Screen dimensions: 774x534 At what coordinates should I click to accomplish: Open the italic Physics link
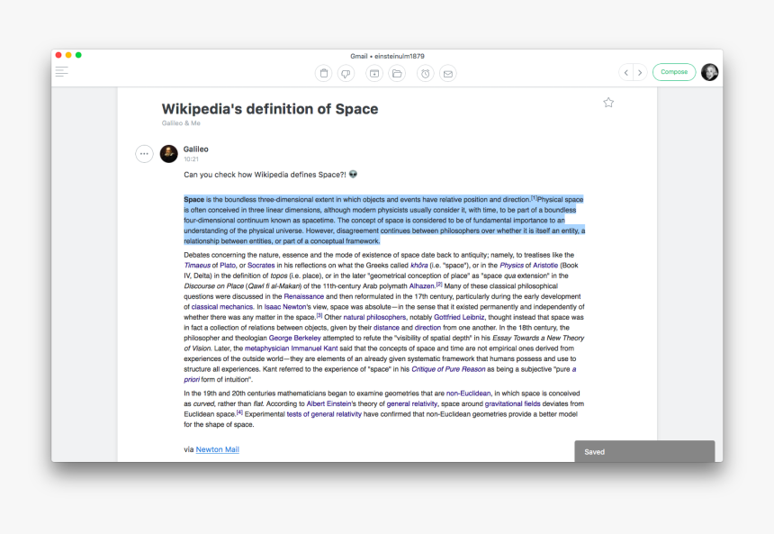click(x=511, y=266)
